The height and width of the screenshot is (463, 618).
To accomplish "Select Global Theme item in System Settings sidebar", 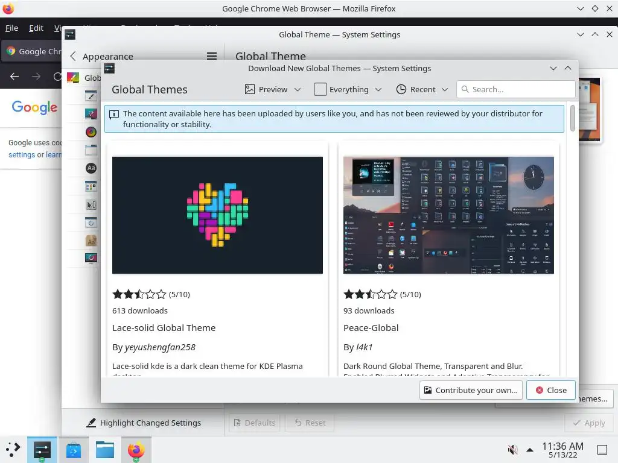I will pyautogui.click(x=83, y=78).
